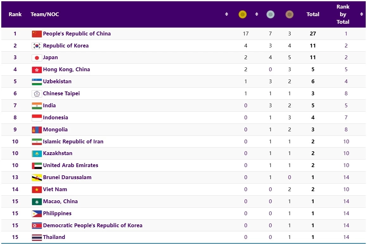Viewport: 367px width, 244px height.
Task: Open the Viet Nam team link
Action: (55, 189)
